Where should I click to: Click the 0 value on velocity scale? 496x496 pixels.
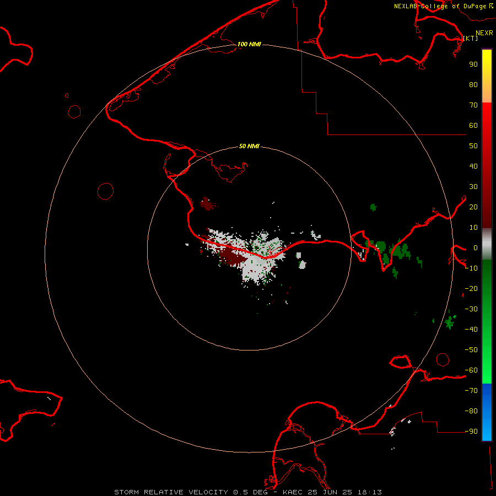[x=476, y=247]
